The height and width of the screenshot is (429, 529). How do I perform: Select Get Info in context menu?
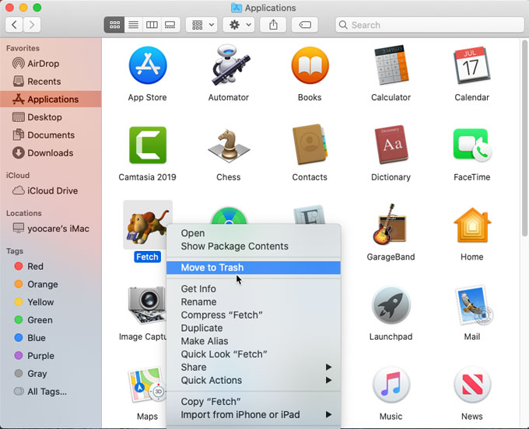(198, 289)
